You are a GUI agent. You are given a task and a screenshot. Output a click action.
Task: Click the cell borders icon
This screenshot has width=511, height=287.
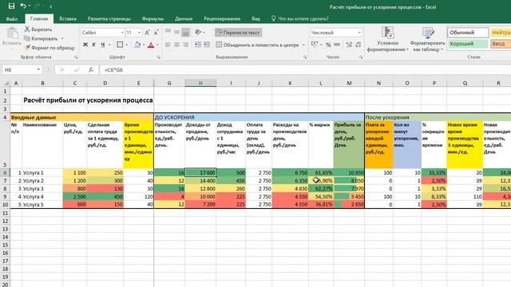120,45
